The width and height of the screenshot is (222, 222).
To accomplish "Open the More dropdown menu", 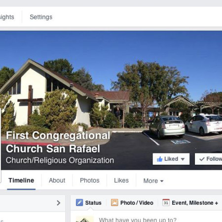I will [153, 181].
